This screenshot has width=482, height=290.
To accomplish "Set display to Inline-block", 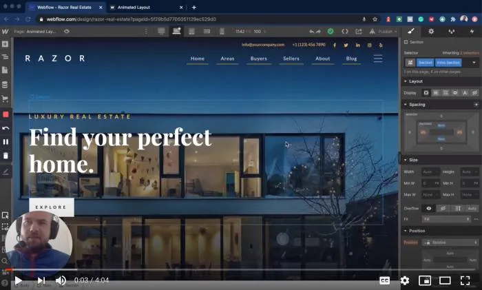I will coord(455,92).
